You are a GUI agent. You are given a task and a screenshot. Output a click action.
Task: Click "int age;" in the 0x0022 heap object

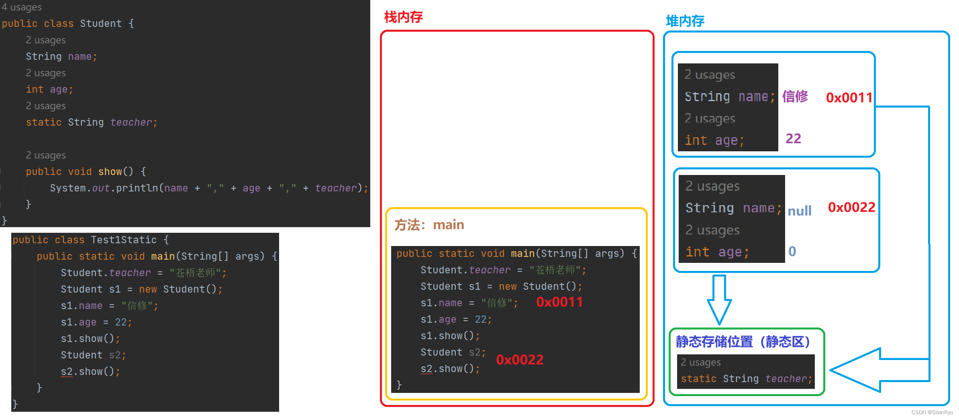click(x=718, y=252)
